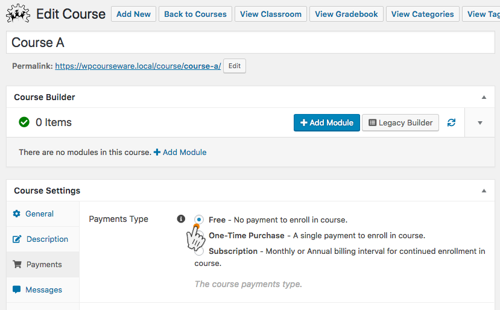The image size is (500, 310).
Task: Click the inline Add Module link
Action: [180, 152]
